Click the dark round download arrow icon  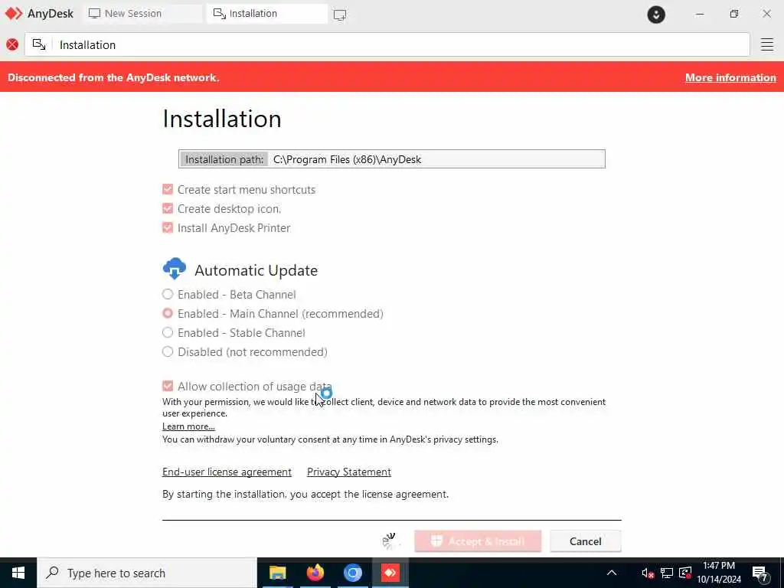pyautogui.click(x=656, y=14)
